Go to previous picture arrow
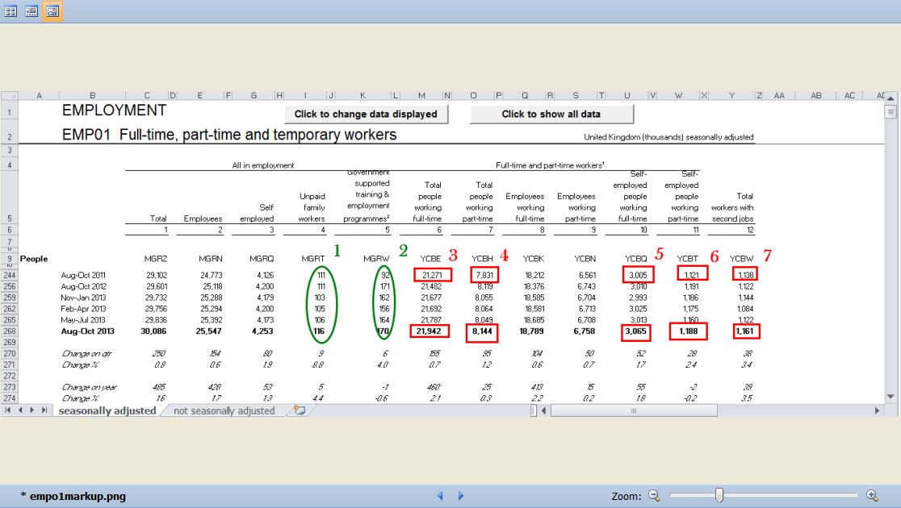901x508 pixels. click(440, 496)
